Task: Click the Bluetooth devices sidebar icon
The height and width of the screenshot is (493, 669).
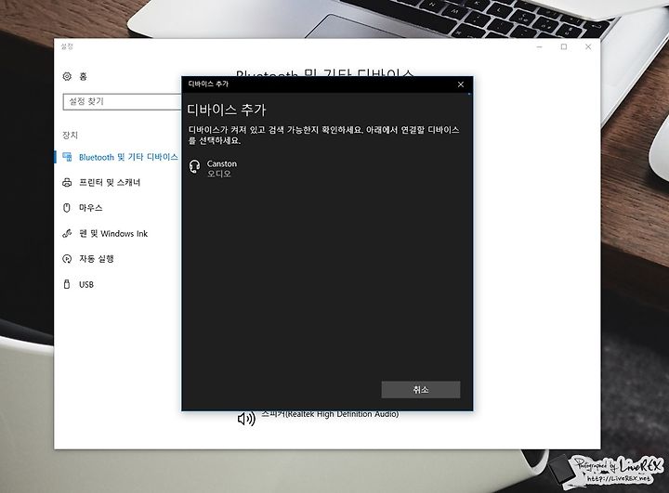Action: pyautogui.click(x=67, y=157)
